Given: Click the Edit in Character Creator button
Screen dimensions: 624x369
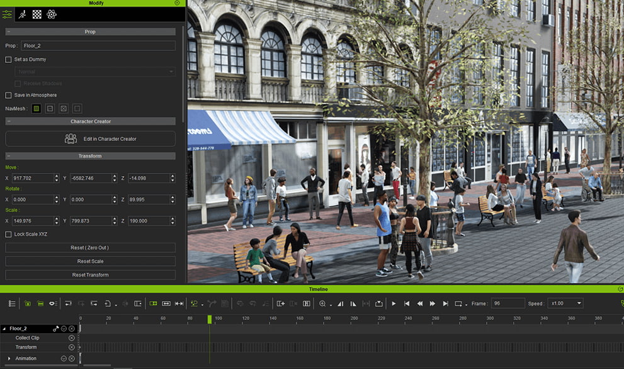Looking at the screenshot, I should (x=91, y=139).
